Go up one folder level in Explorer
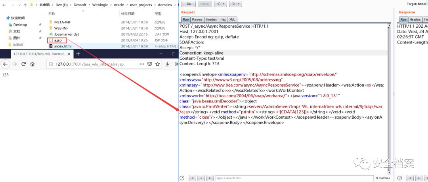 tap(25, 5)
